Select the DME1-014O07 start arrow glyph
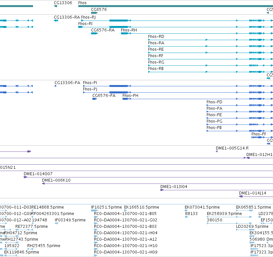This screenshot has height=257, width=273. pos(25,177)
